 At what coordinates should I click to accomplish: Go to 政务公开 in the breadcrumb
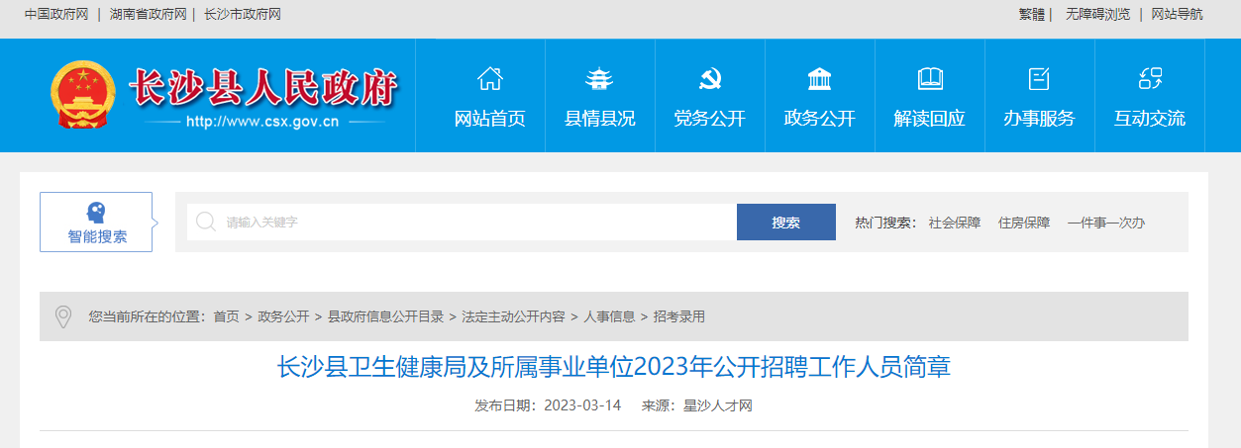point(283,316)
